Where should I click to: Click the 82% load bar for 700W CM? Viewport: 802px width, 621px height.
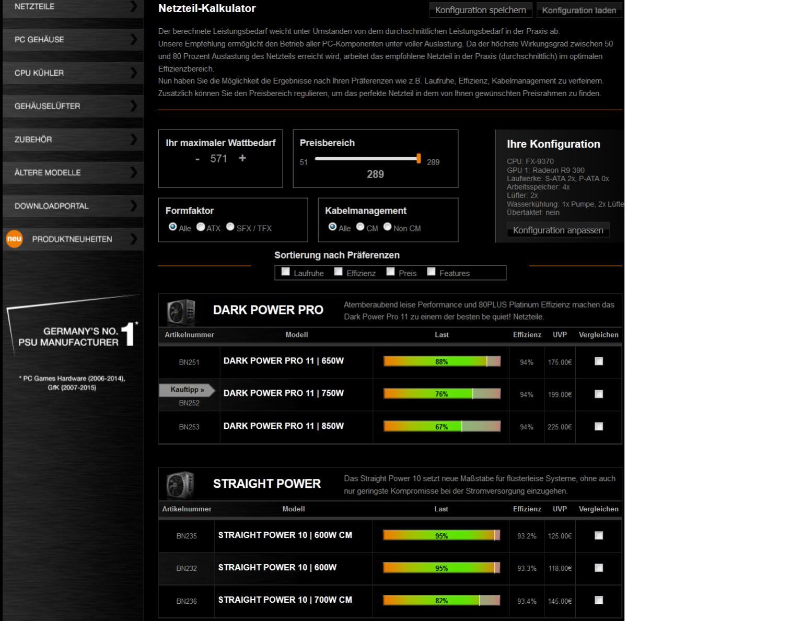pyautogui.click(x=441, y=601)
